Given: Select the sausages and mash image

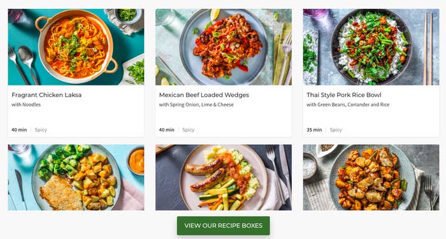Looking at the screenshot, I should pyautogui.click(x=224, y=177).
